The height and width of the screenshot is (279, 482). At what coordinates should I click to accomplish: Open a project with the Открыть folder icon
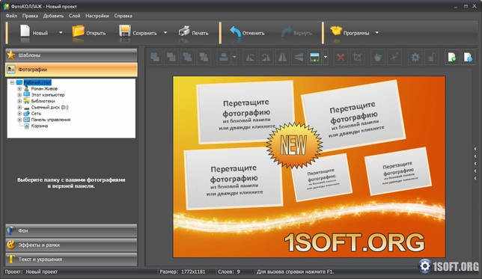click(78, 32)
